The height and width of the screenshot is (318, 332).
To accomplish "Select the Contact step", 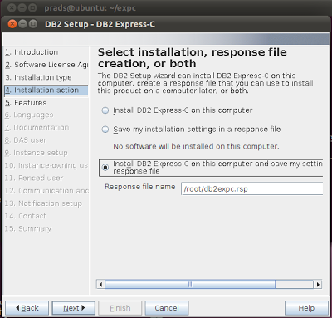I will point(26,216).
